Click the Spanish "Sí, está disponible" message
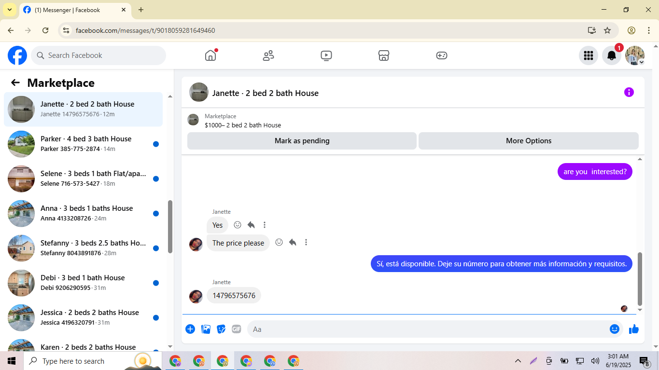 pos(502,263)
